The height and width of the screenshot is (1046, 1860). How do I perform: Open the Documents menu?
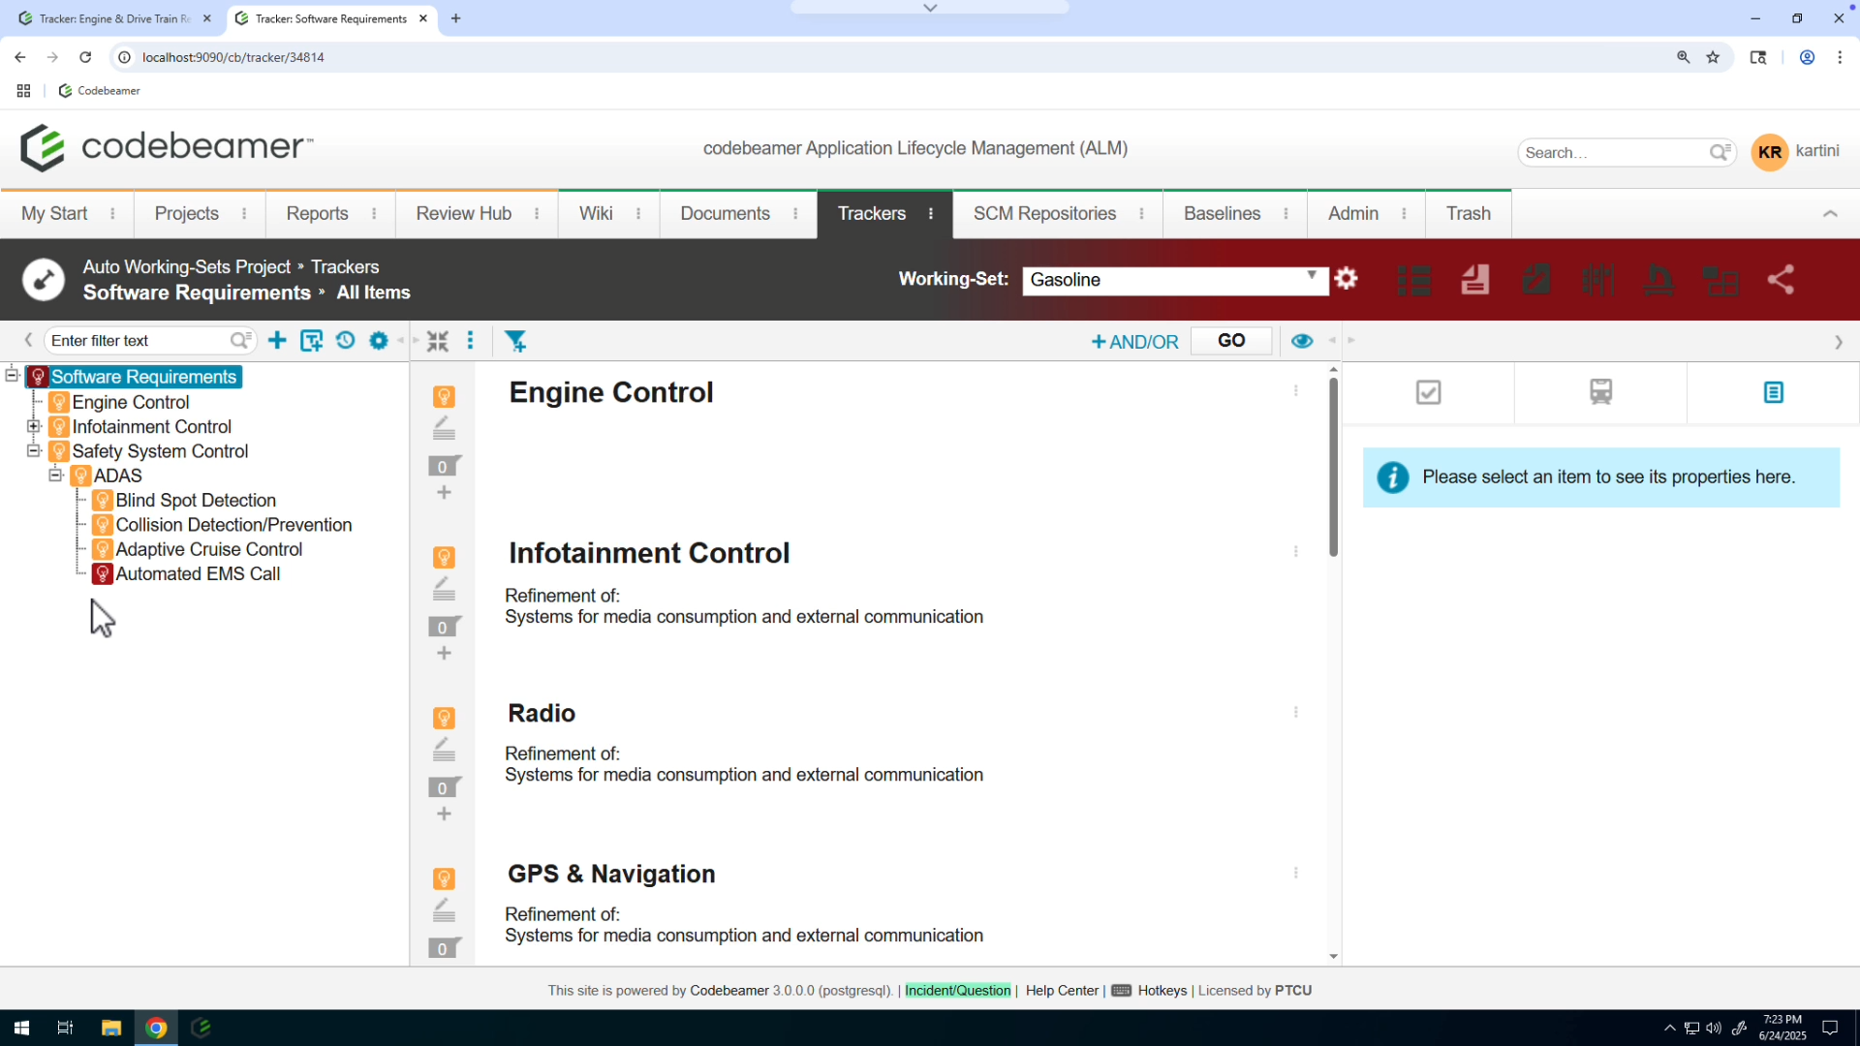pyautogui.click(x=725, y=214)
